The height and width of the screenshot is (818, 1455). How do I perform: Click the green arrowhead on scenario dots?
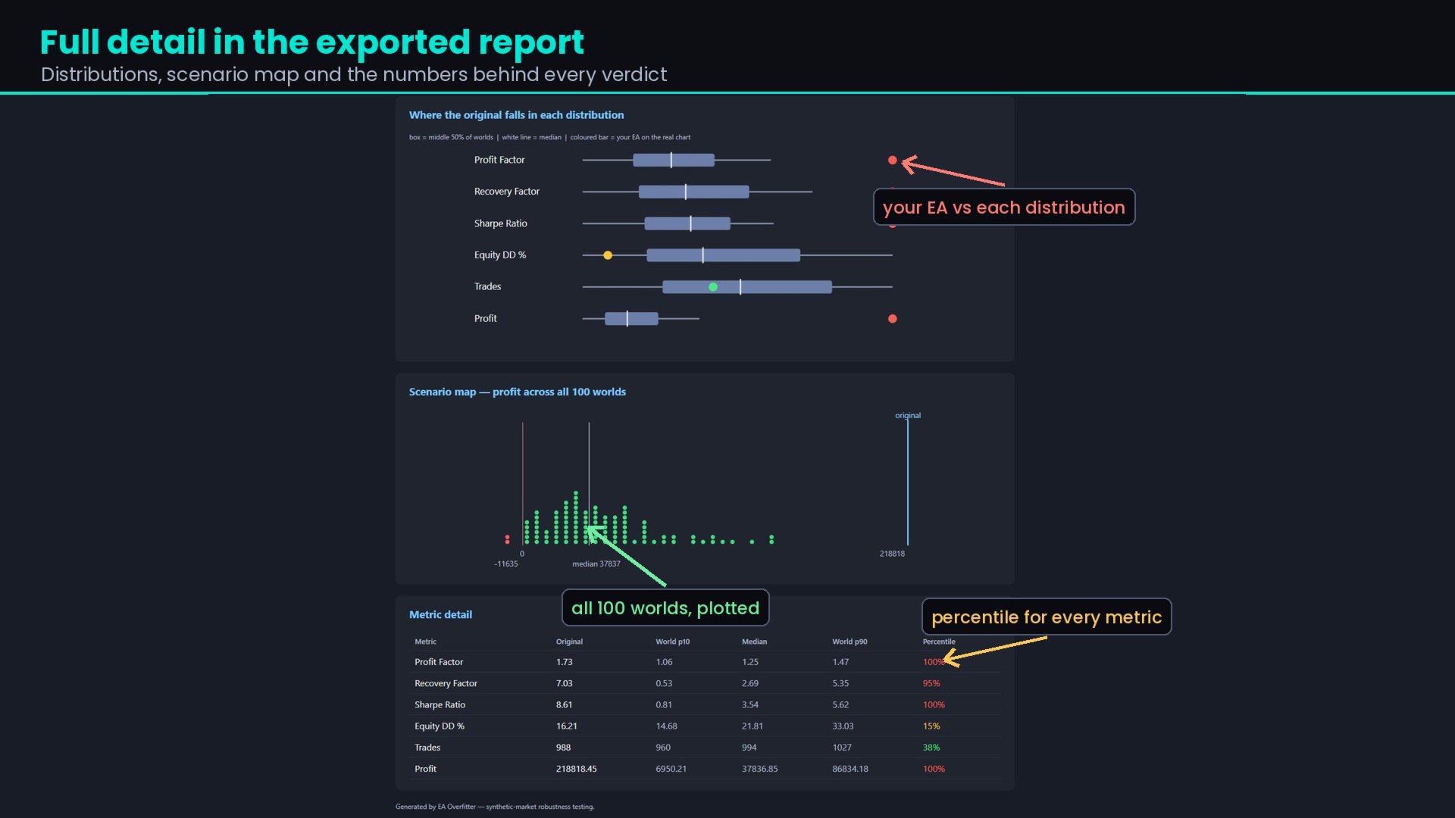(x=595, y=533)
